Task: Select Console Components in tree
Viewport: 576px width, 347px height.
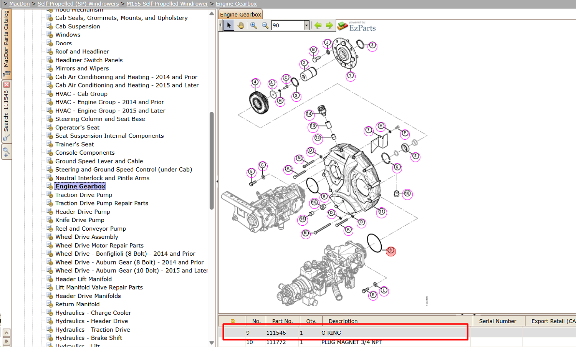Action: coord(85,153)
